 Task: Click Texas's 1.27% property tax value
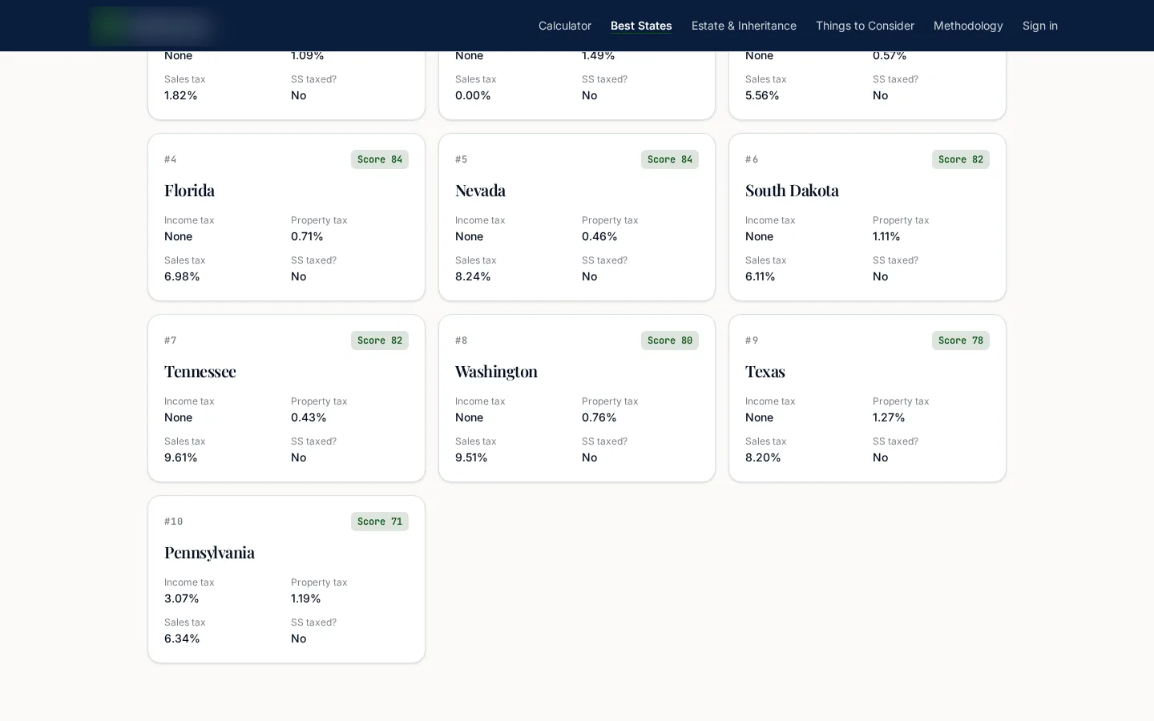tap(889, 417)
